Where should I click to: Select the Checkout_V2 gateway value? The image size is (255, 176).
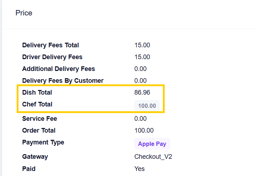pos(153,157)
